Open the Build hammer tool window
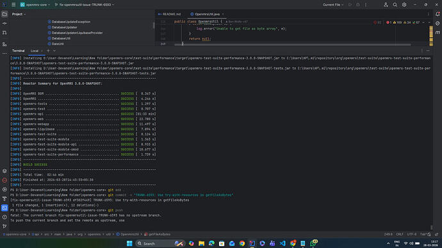The image size is (442, 248). tap(4, 199)
